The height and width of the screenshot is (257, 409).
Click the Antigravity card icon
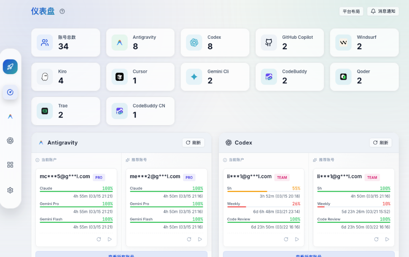click(x=119, y=43)
